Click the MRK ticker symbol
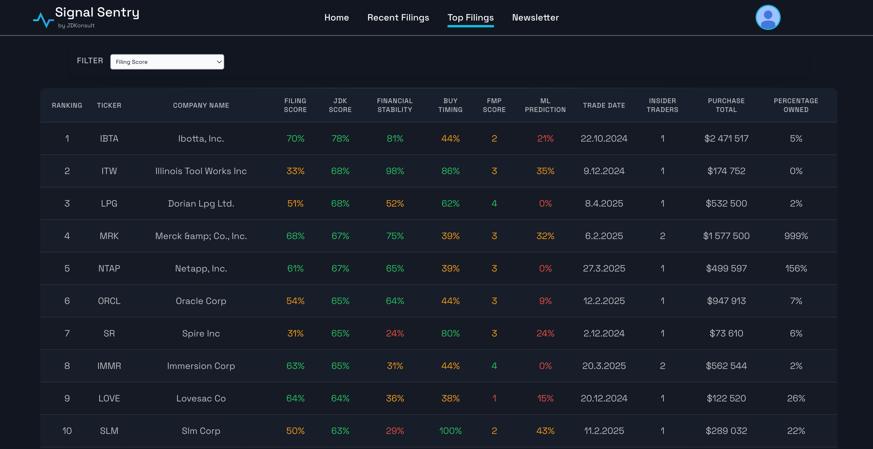 click(x=109, y=236)
